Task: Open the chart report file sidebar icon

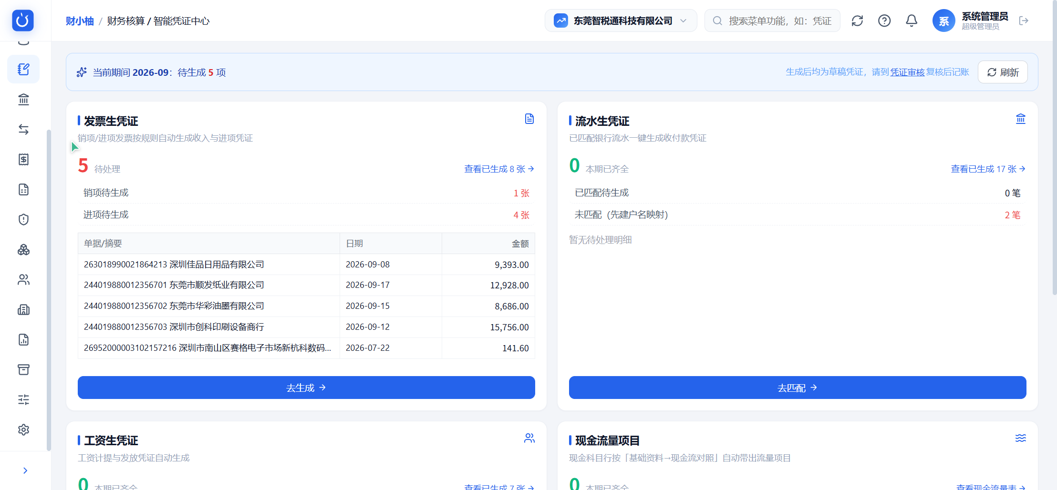Action: 23,339
